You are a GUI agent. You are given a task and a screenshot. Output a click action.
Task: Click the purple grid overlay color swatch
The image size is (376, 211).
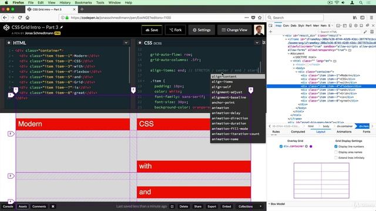click(311, 147)
